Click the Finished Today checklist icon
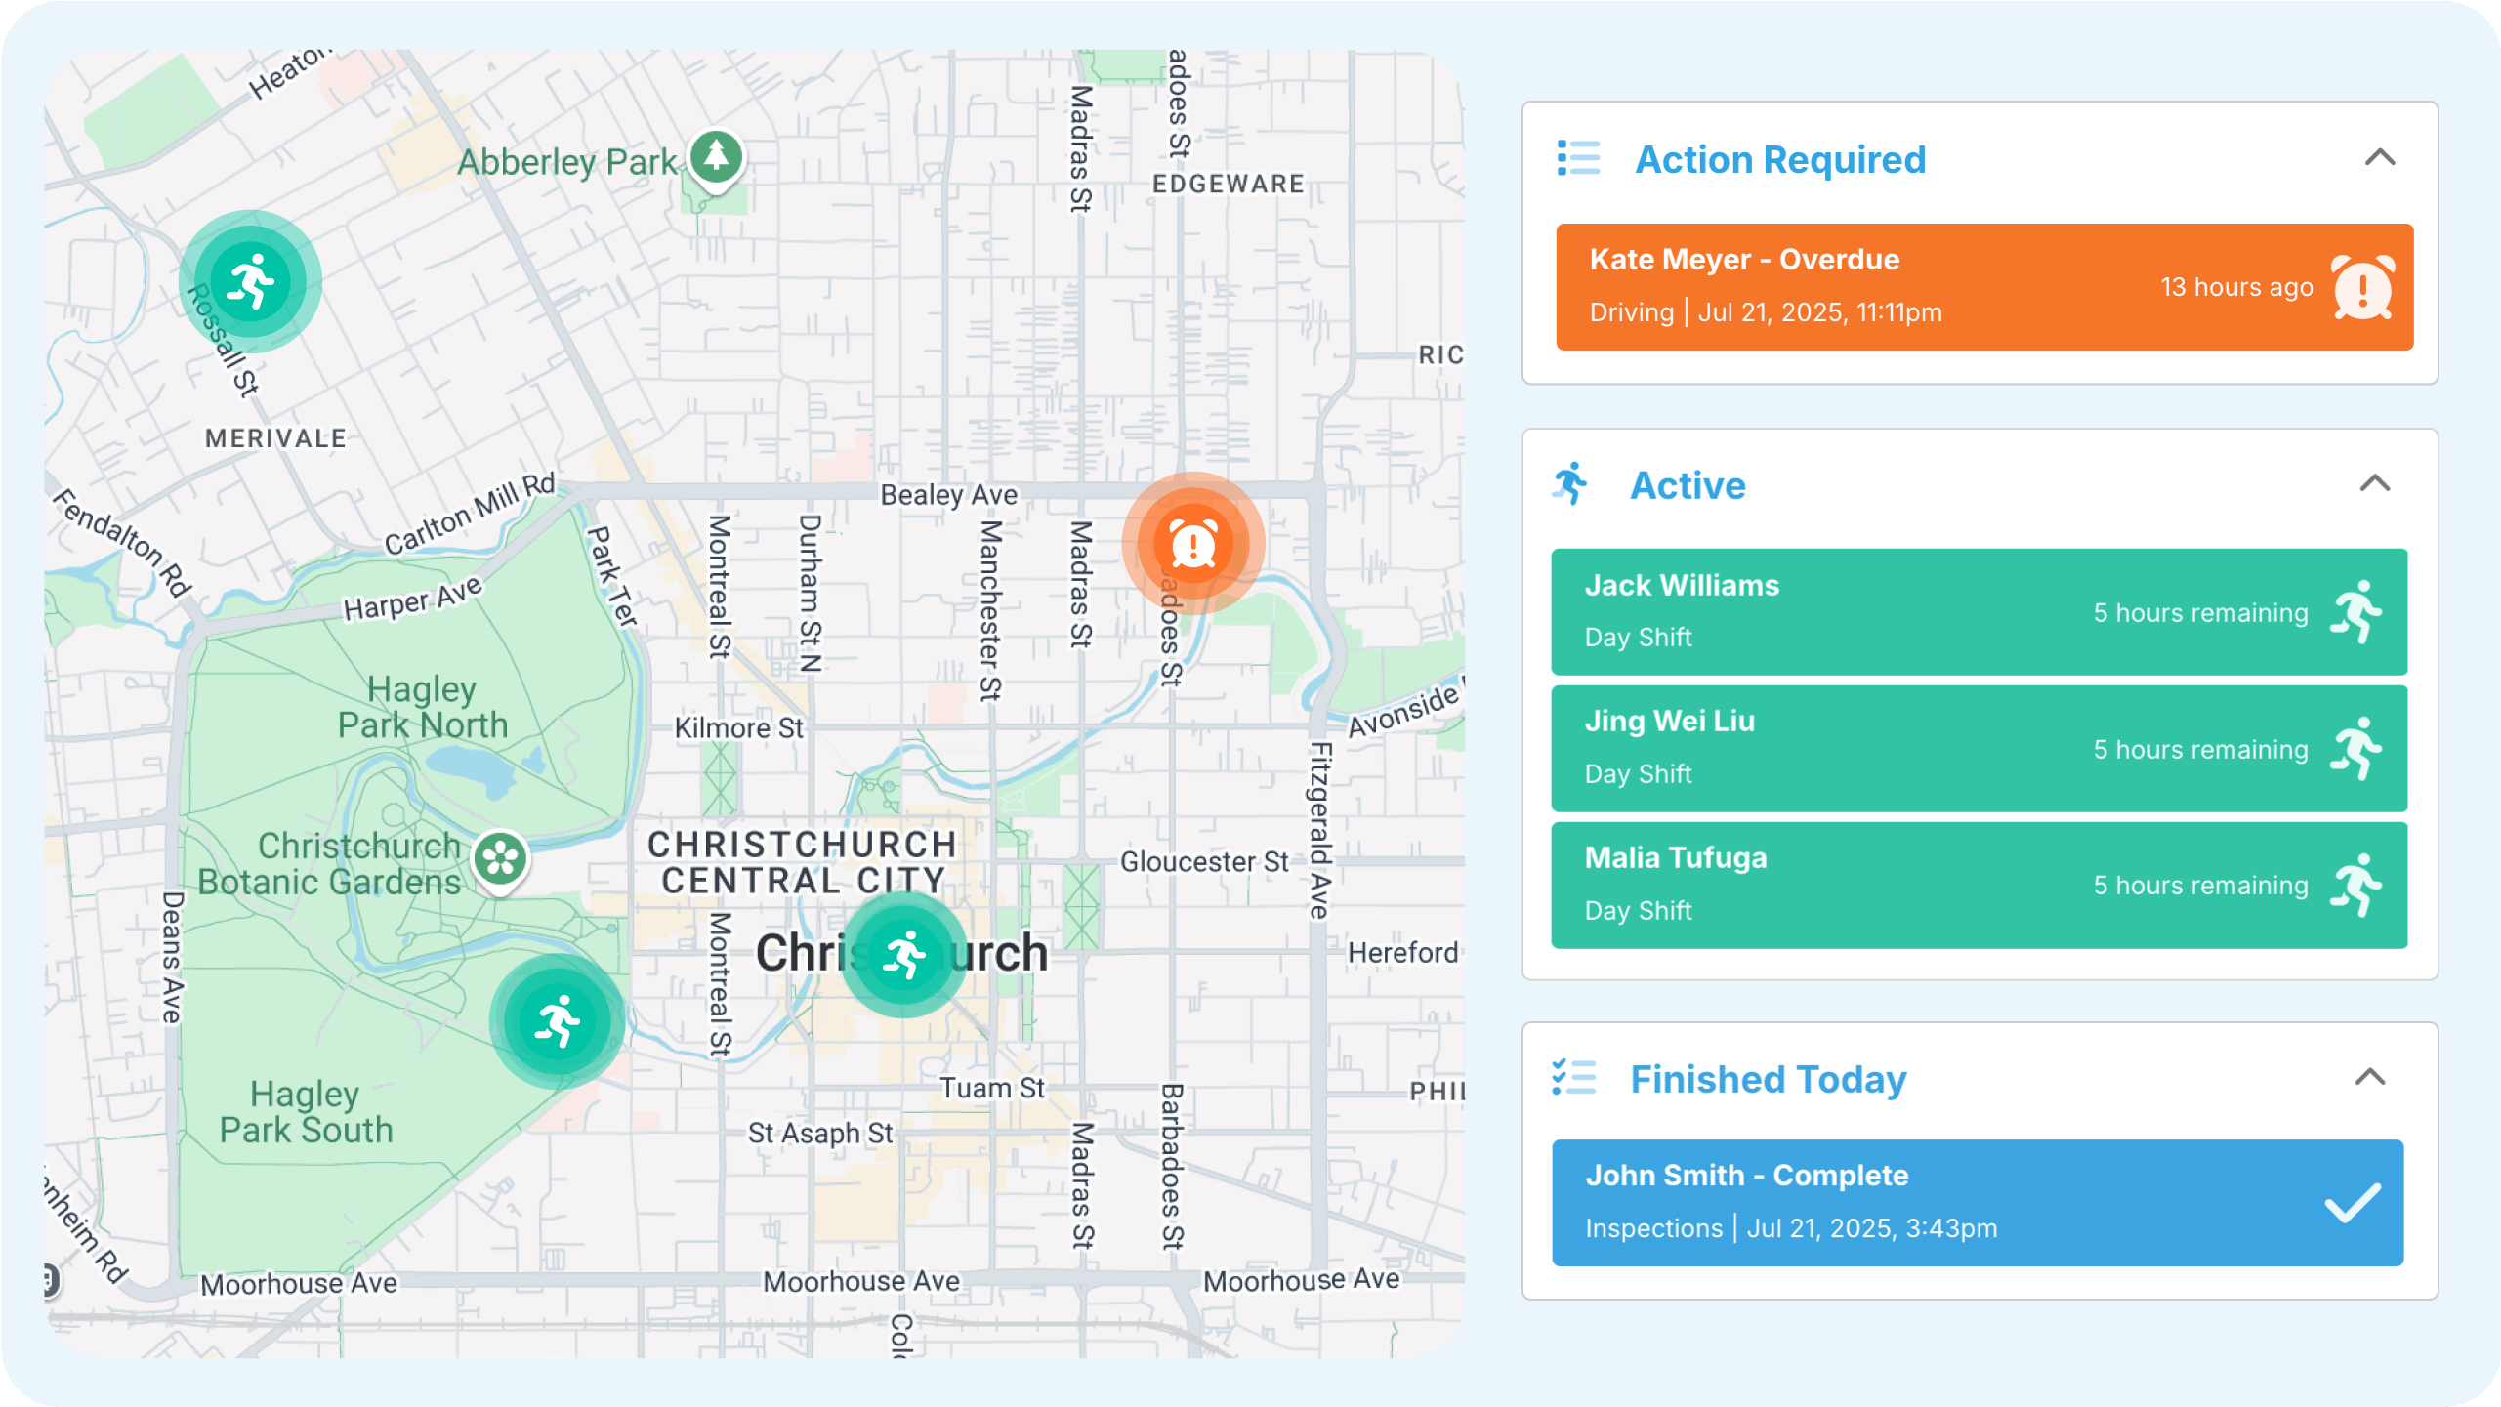The image size is (2501, 1407). pos(1574,1078)
